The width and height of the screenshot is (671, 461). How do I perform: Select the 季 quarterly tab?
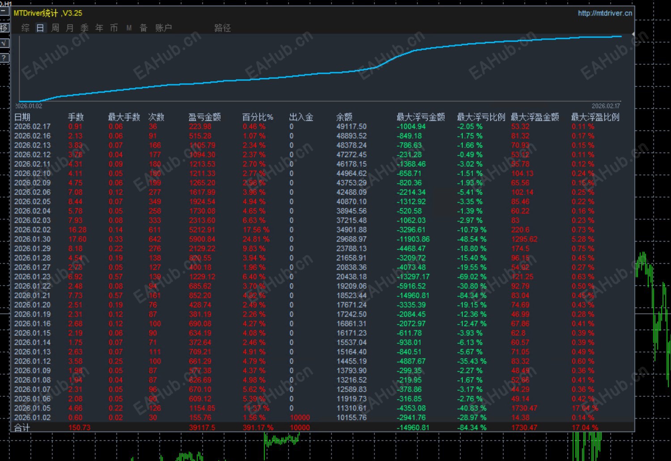coord(85,28)
